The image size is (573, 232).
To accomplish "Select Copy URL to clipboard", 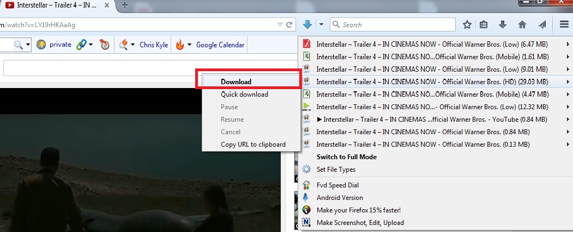I will pyautogui.click(x=251, y=144).
